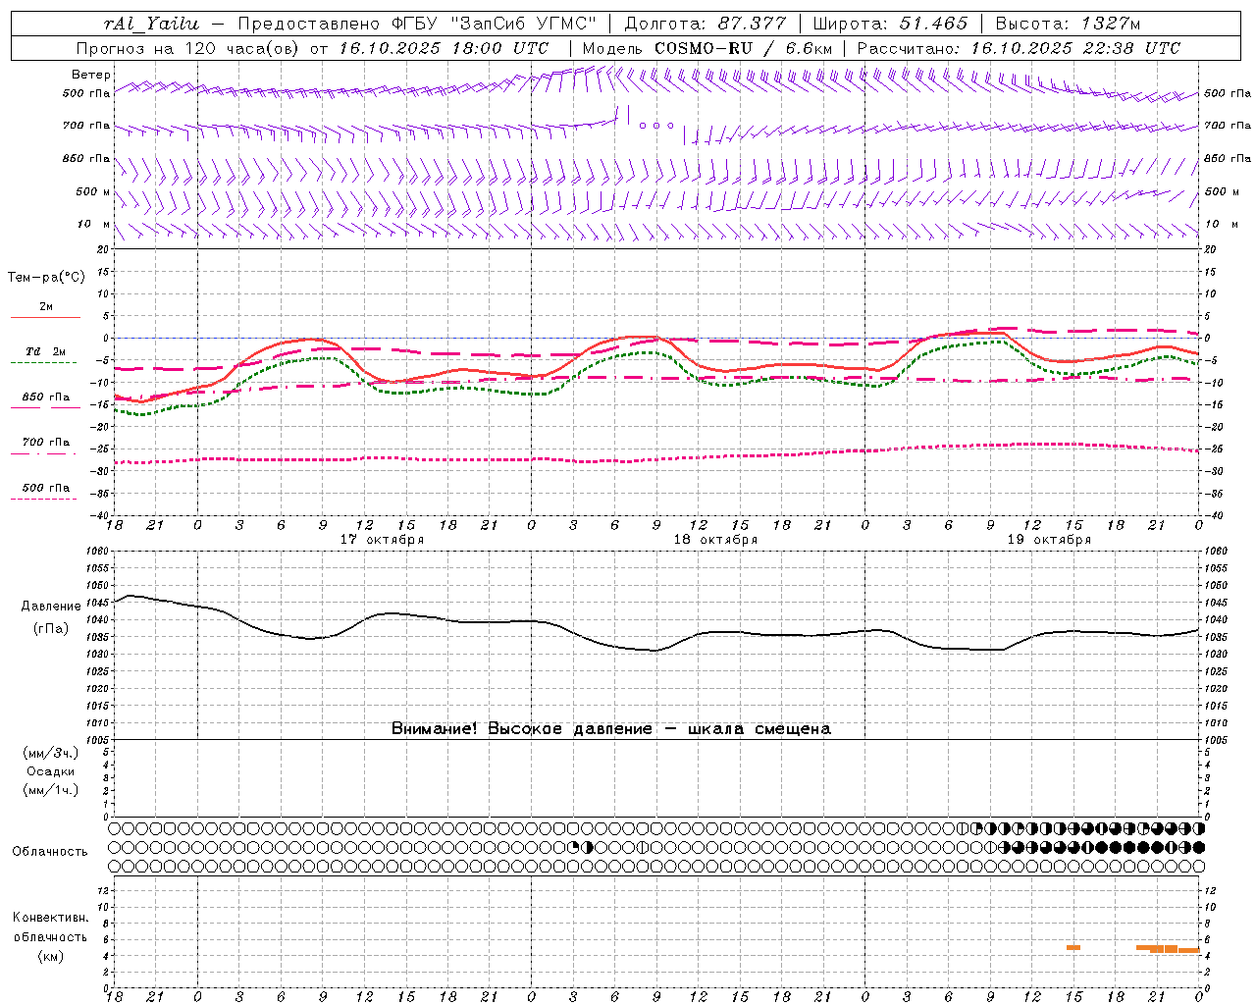Click the isolated orange convective bar at 15h
The height and width of the screenshot is (1005, 1256).
[x=1073, y=947]
